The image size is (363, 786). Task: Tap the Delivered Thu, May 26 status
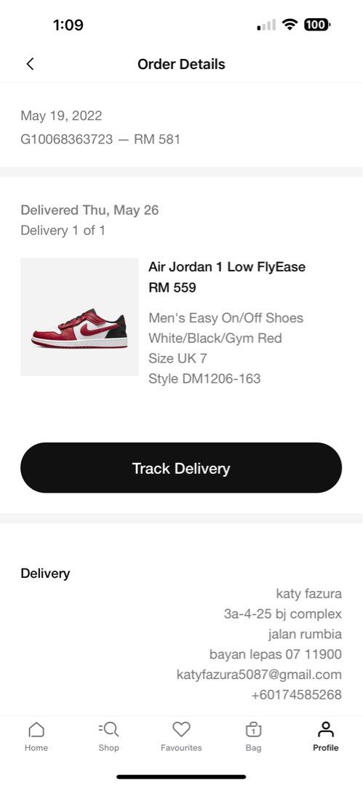[x=89, y=210]
